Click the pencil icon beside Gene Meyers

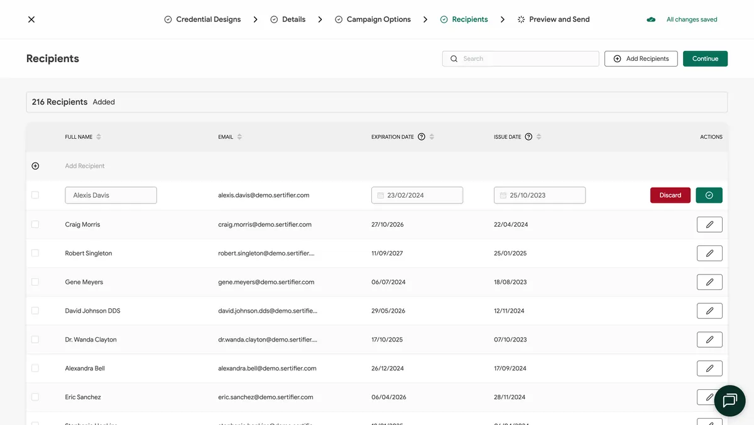[x=709, y=281]
